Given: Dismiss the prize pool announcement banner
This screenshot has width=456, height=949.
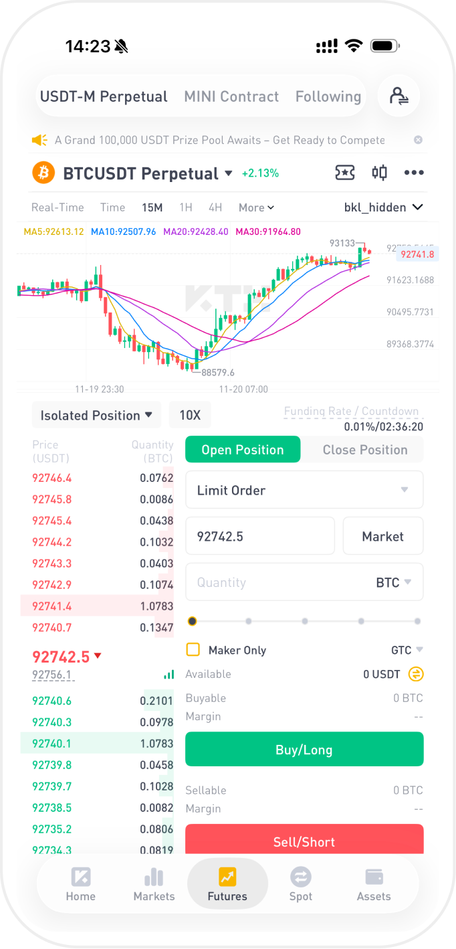Looking at the screenshot, I should point(418,140).
